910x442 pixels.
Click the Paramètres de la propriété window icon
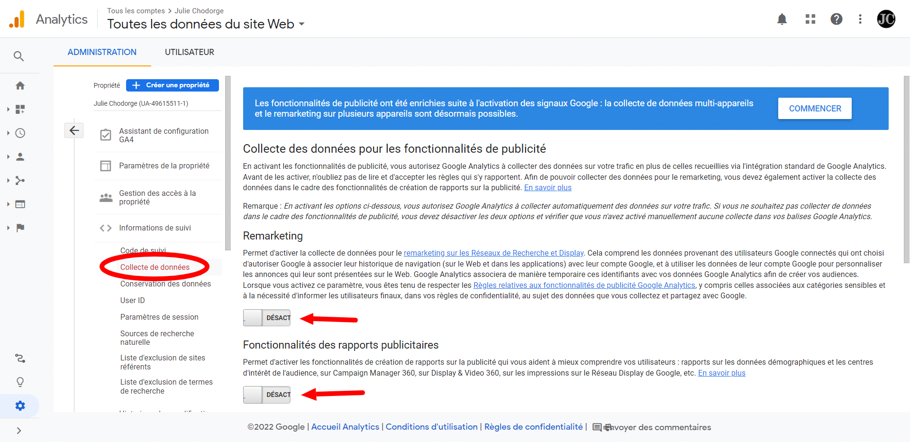click(106, 166)
